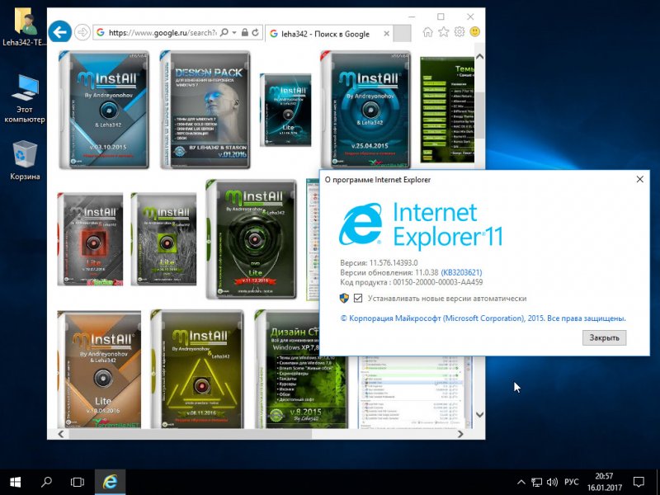This screenshot has height=495, width=660.
Task: Open red MInstAll Lite thumbnail
Action: (x=90, y=239)
